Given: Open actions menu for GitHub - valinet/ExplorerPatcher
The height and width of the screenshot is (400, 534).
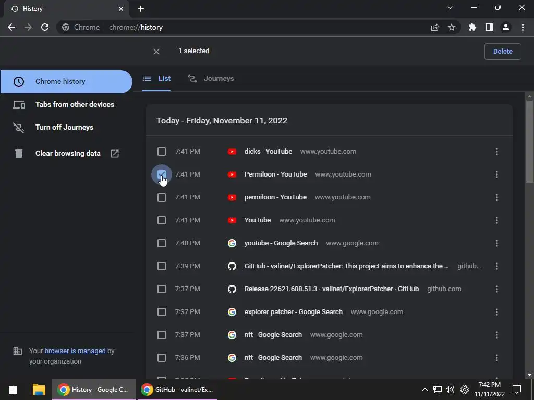Looking at the screenshot, I should (x=497, y=266).
